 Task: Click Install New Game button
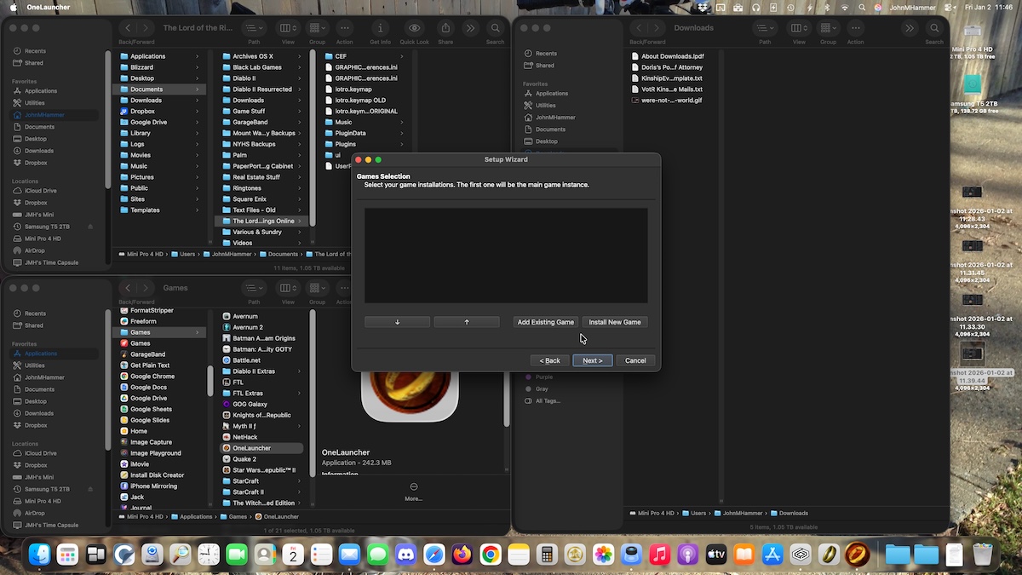pyautogui.click(x=615, y=322)
